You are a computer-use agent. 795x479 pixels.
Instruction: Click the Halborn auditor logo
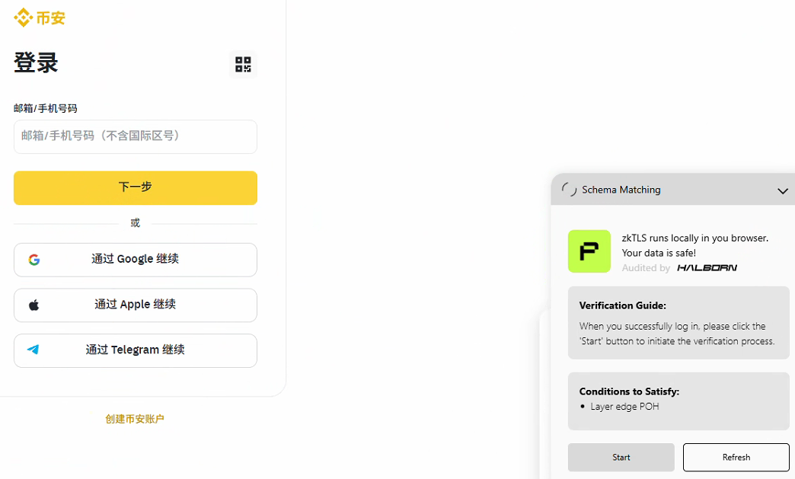coord(707,267)
